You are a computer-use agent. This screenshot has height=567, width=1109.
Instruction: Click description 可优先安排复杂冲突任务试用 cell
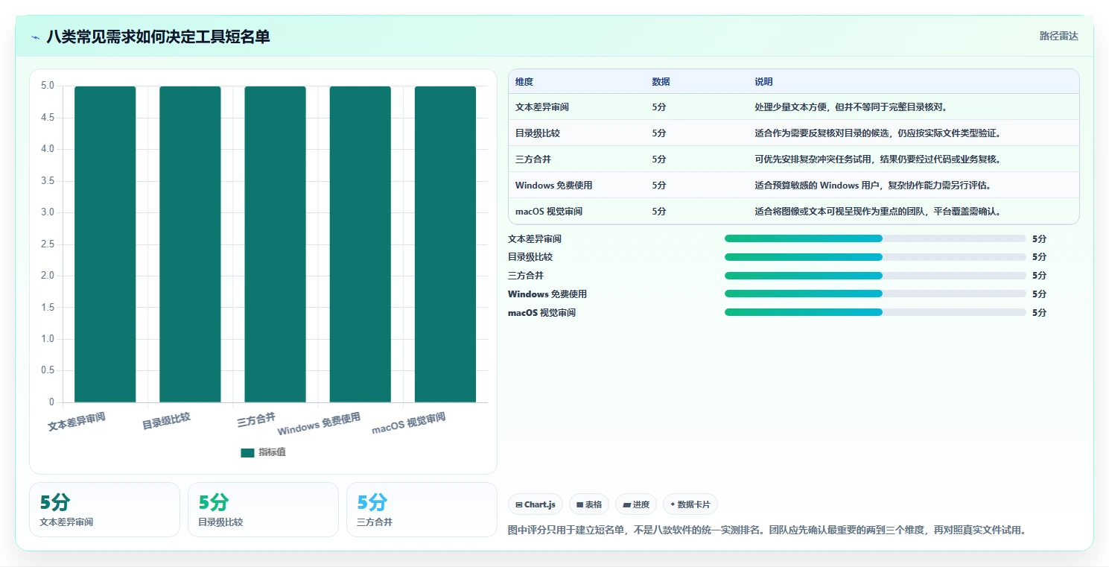coord(878,159)
